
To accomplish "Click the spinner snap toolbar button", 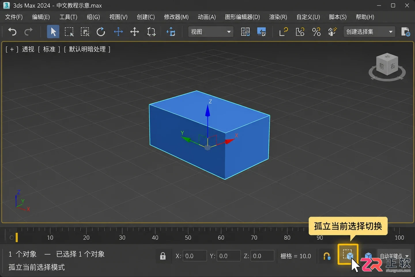I will click(x=332, y=32).
